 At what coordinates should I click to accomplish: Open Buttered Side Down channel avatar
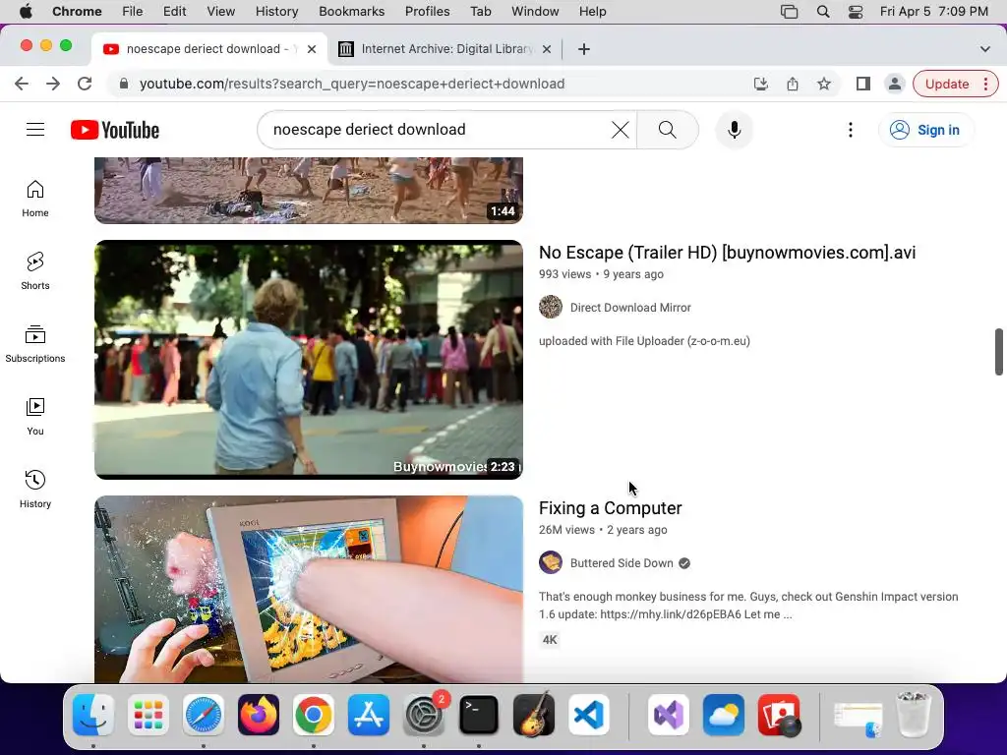coord(551,562)
